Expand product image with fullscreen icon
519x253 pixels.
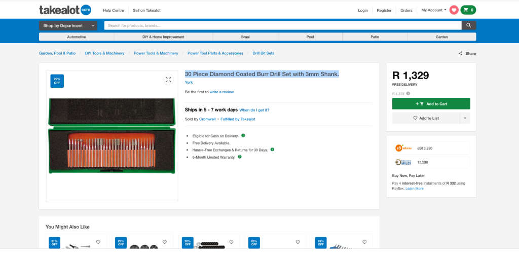click(168, 80)
